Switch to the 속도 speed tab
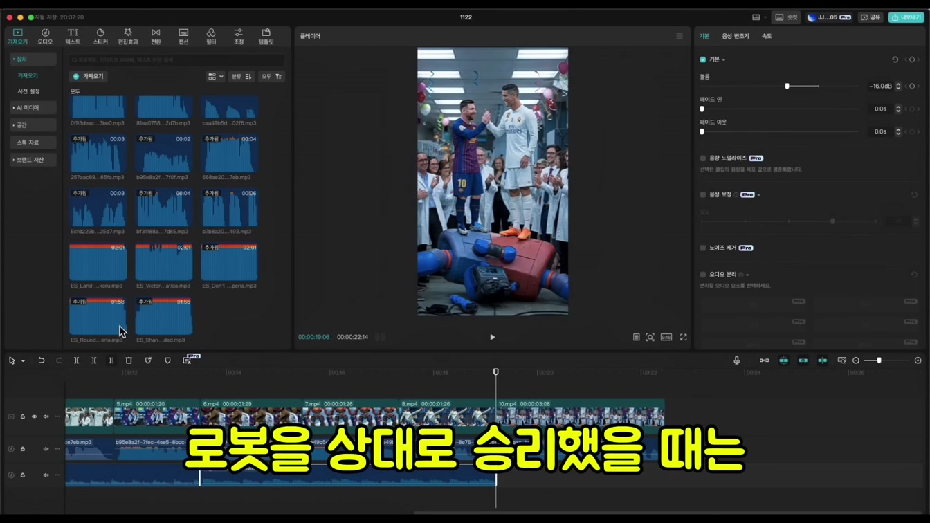The width and height of the screenshot is (930, 523). tap(767, 36)
